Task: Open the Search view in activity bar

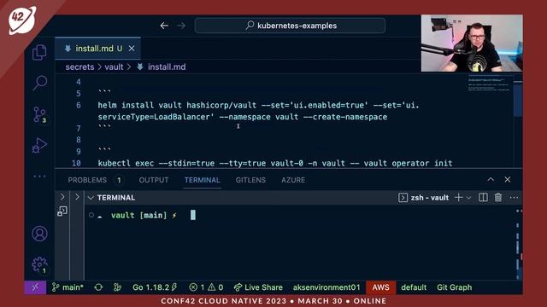Action: click(40, 83)
